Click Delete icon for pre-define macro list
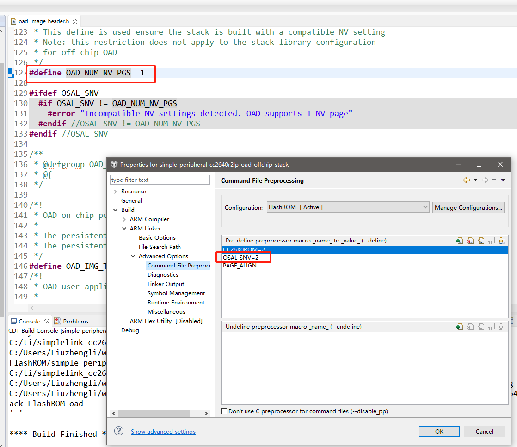 click(470, 241)
